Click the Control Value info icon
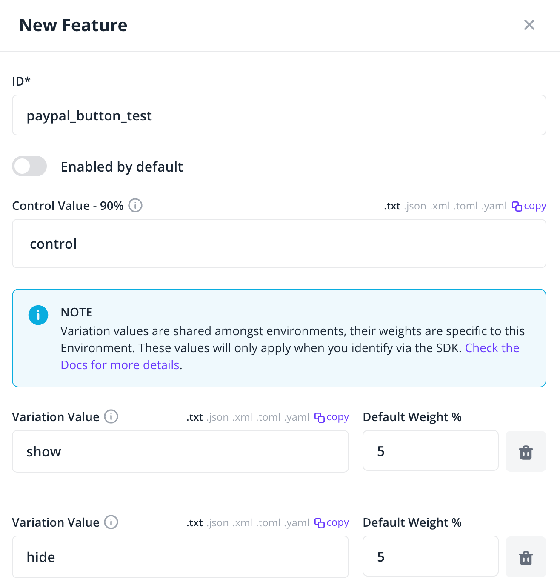The image size is (560, 588). (135, 206)
